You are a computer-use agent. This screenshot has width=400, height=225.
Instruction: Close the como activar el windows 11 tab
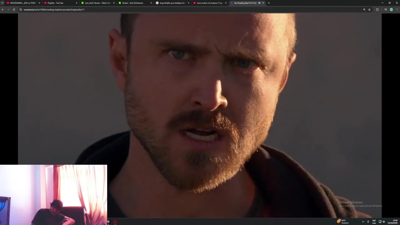226,3
